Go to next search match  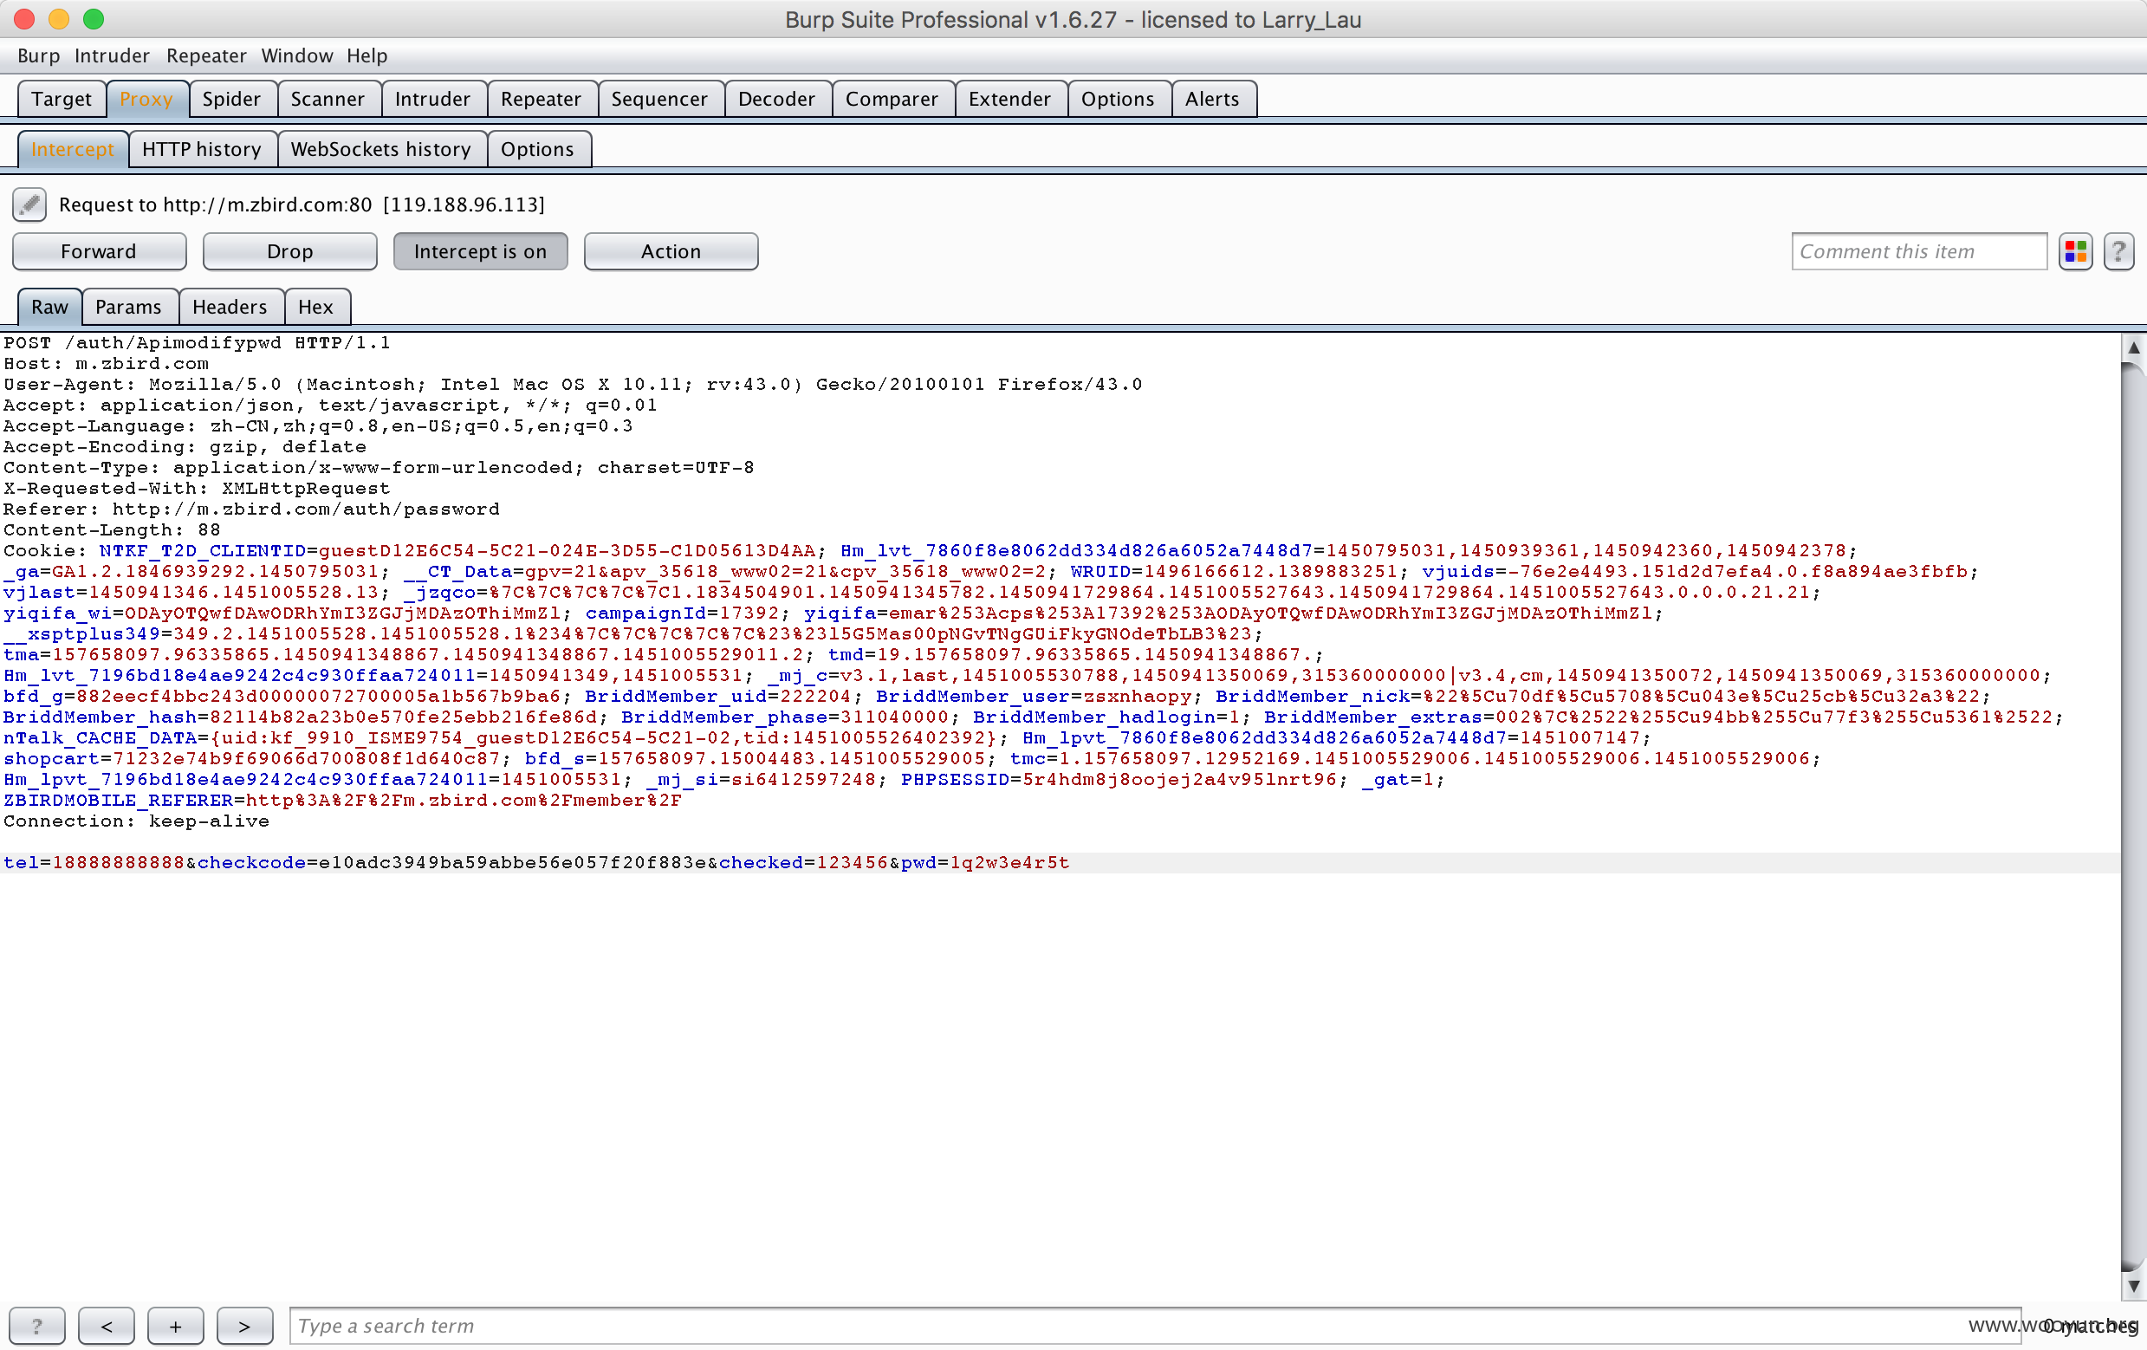244,1326
